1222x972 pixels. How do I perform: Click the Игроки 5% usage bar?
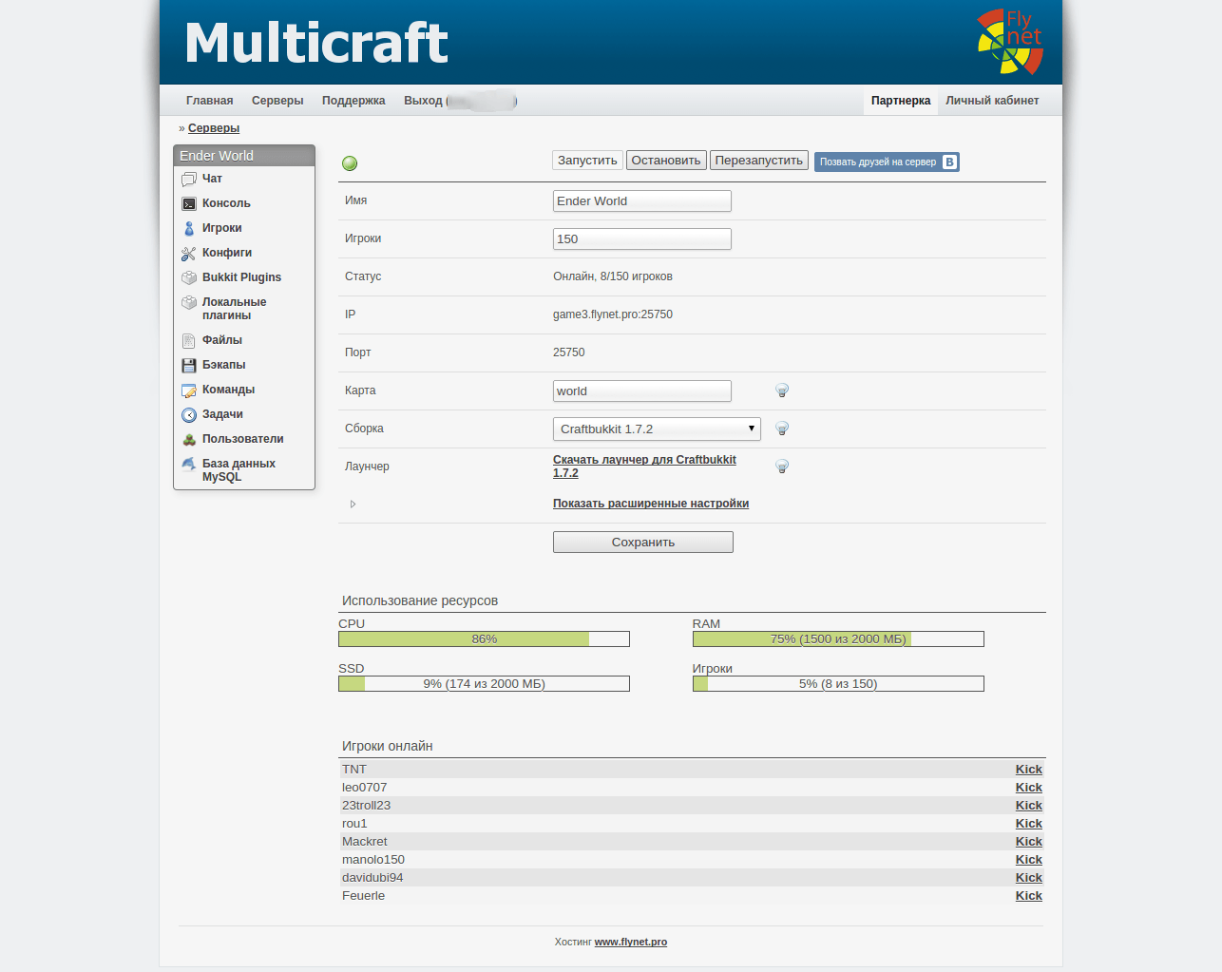(x=838, y=684)
